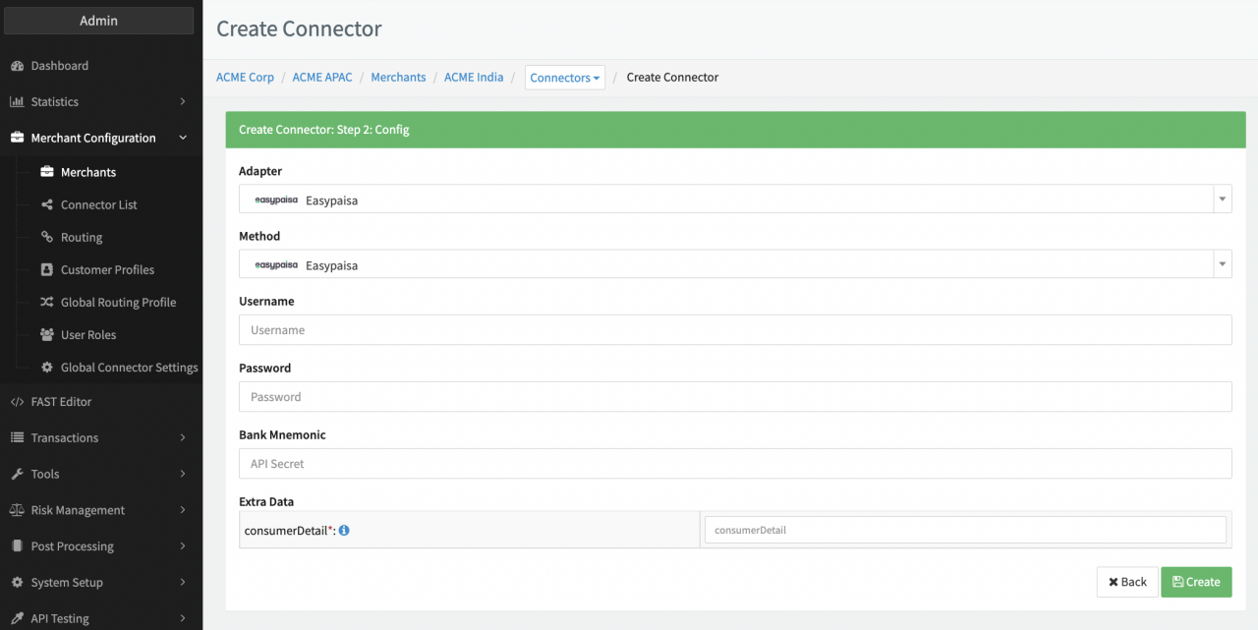Go back using the Back button
This screenshot has height=630, width=1258.
[1127, 582]
